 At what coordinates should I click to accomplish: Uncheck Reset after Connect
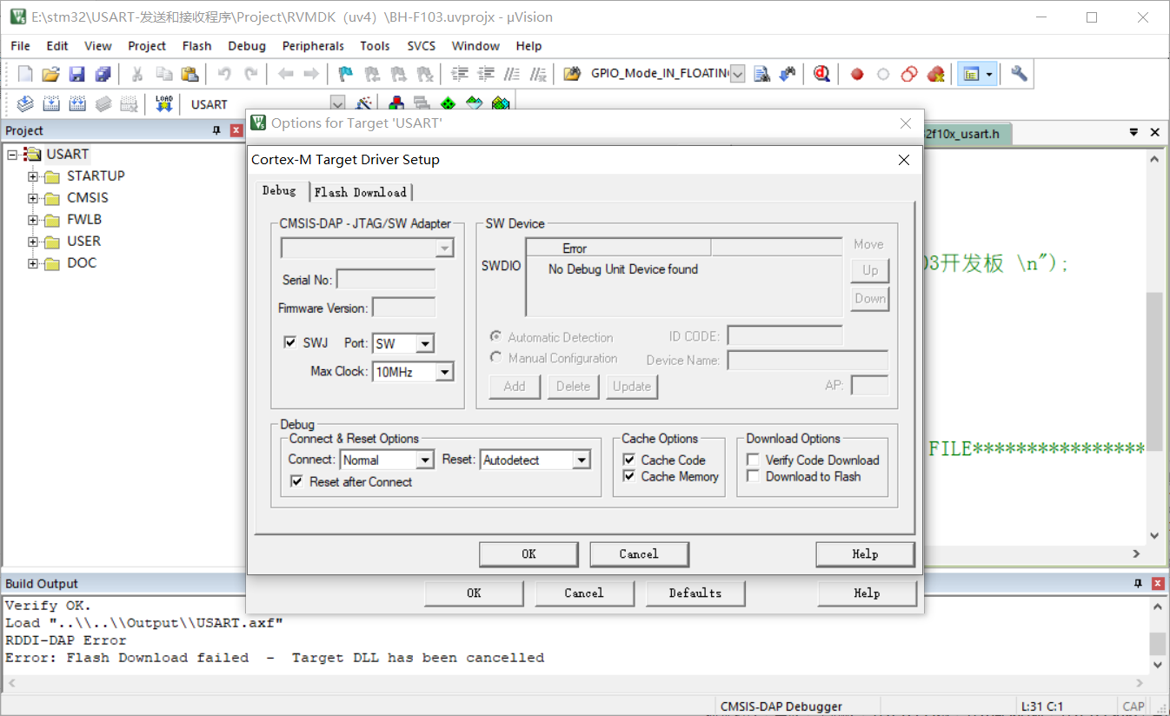[x=296, y=481]
